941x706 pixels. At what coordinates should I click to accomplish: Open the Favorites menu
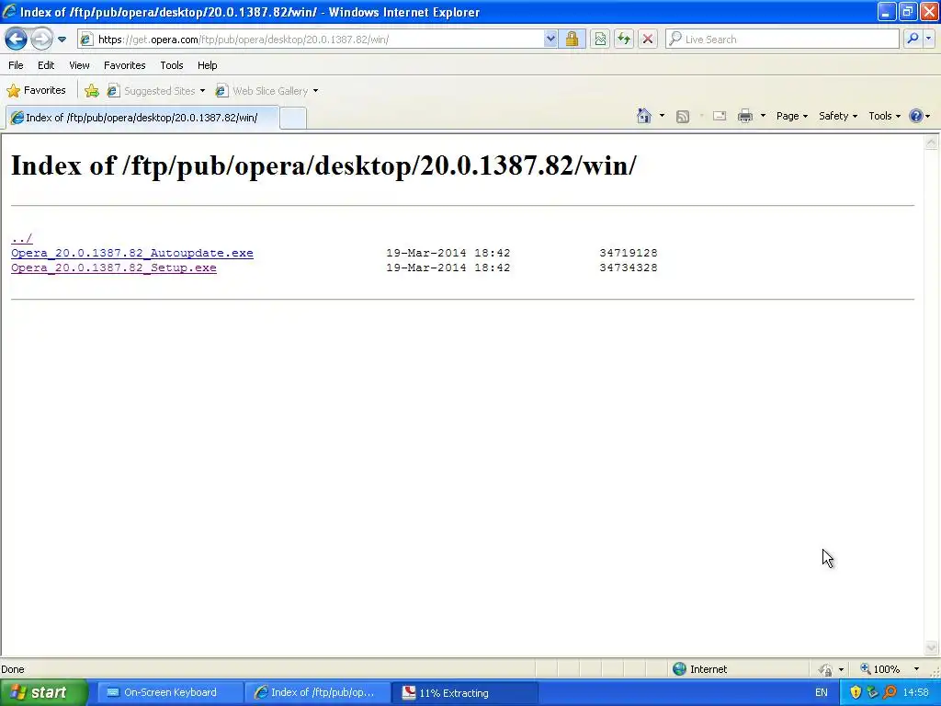[x=124, y=65]
